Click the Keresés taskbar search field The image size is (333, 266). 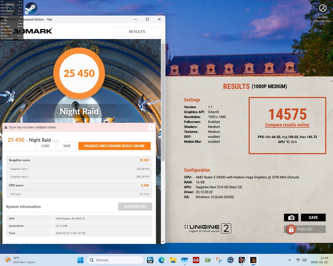[x=115, y=260]
